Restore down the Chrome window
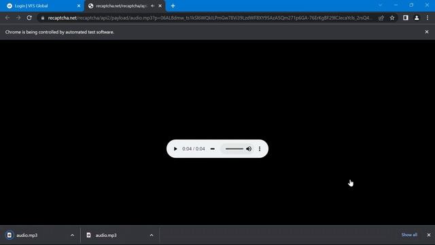Viewport: 435px width, 245px height. [411, 5]
